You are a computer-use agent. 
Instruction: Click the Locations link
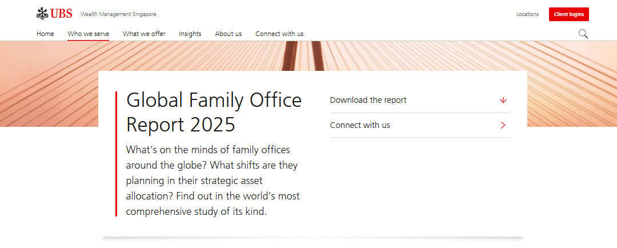[x=527, y=14]
